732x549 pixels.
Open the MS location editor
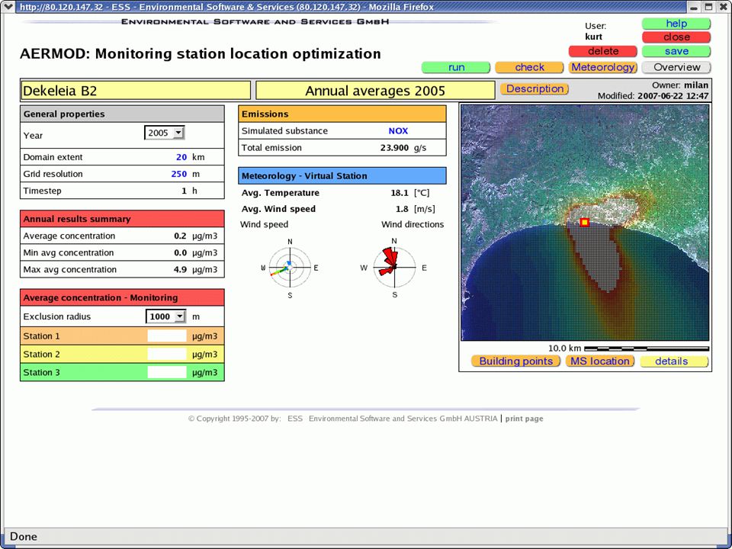point(600,361)
